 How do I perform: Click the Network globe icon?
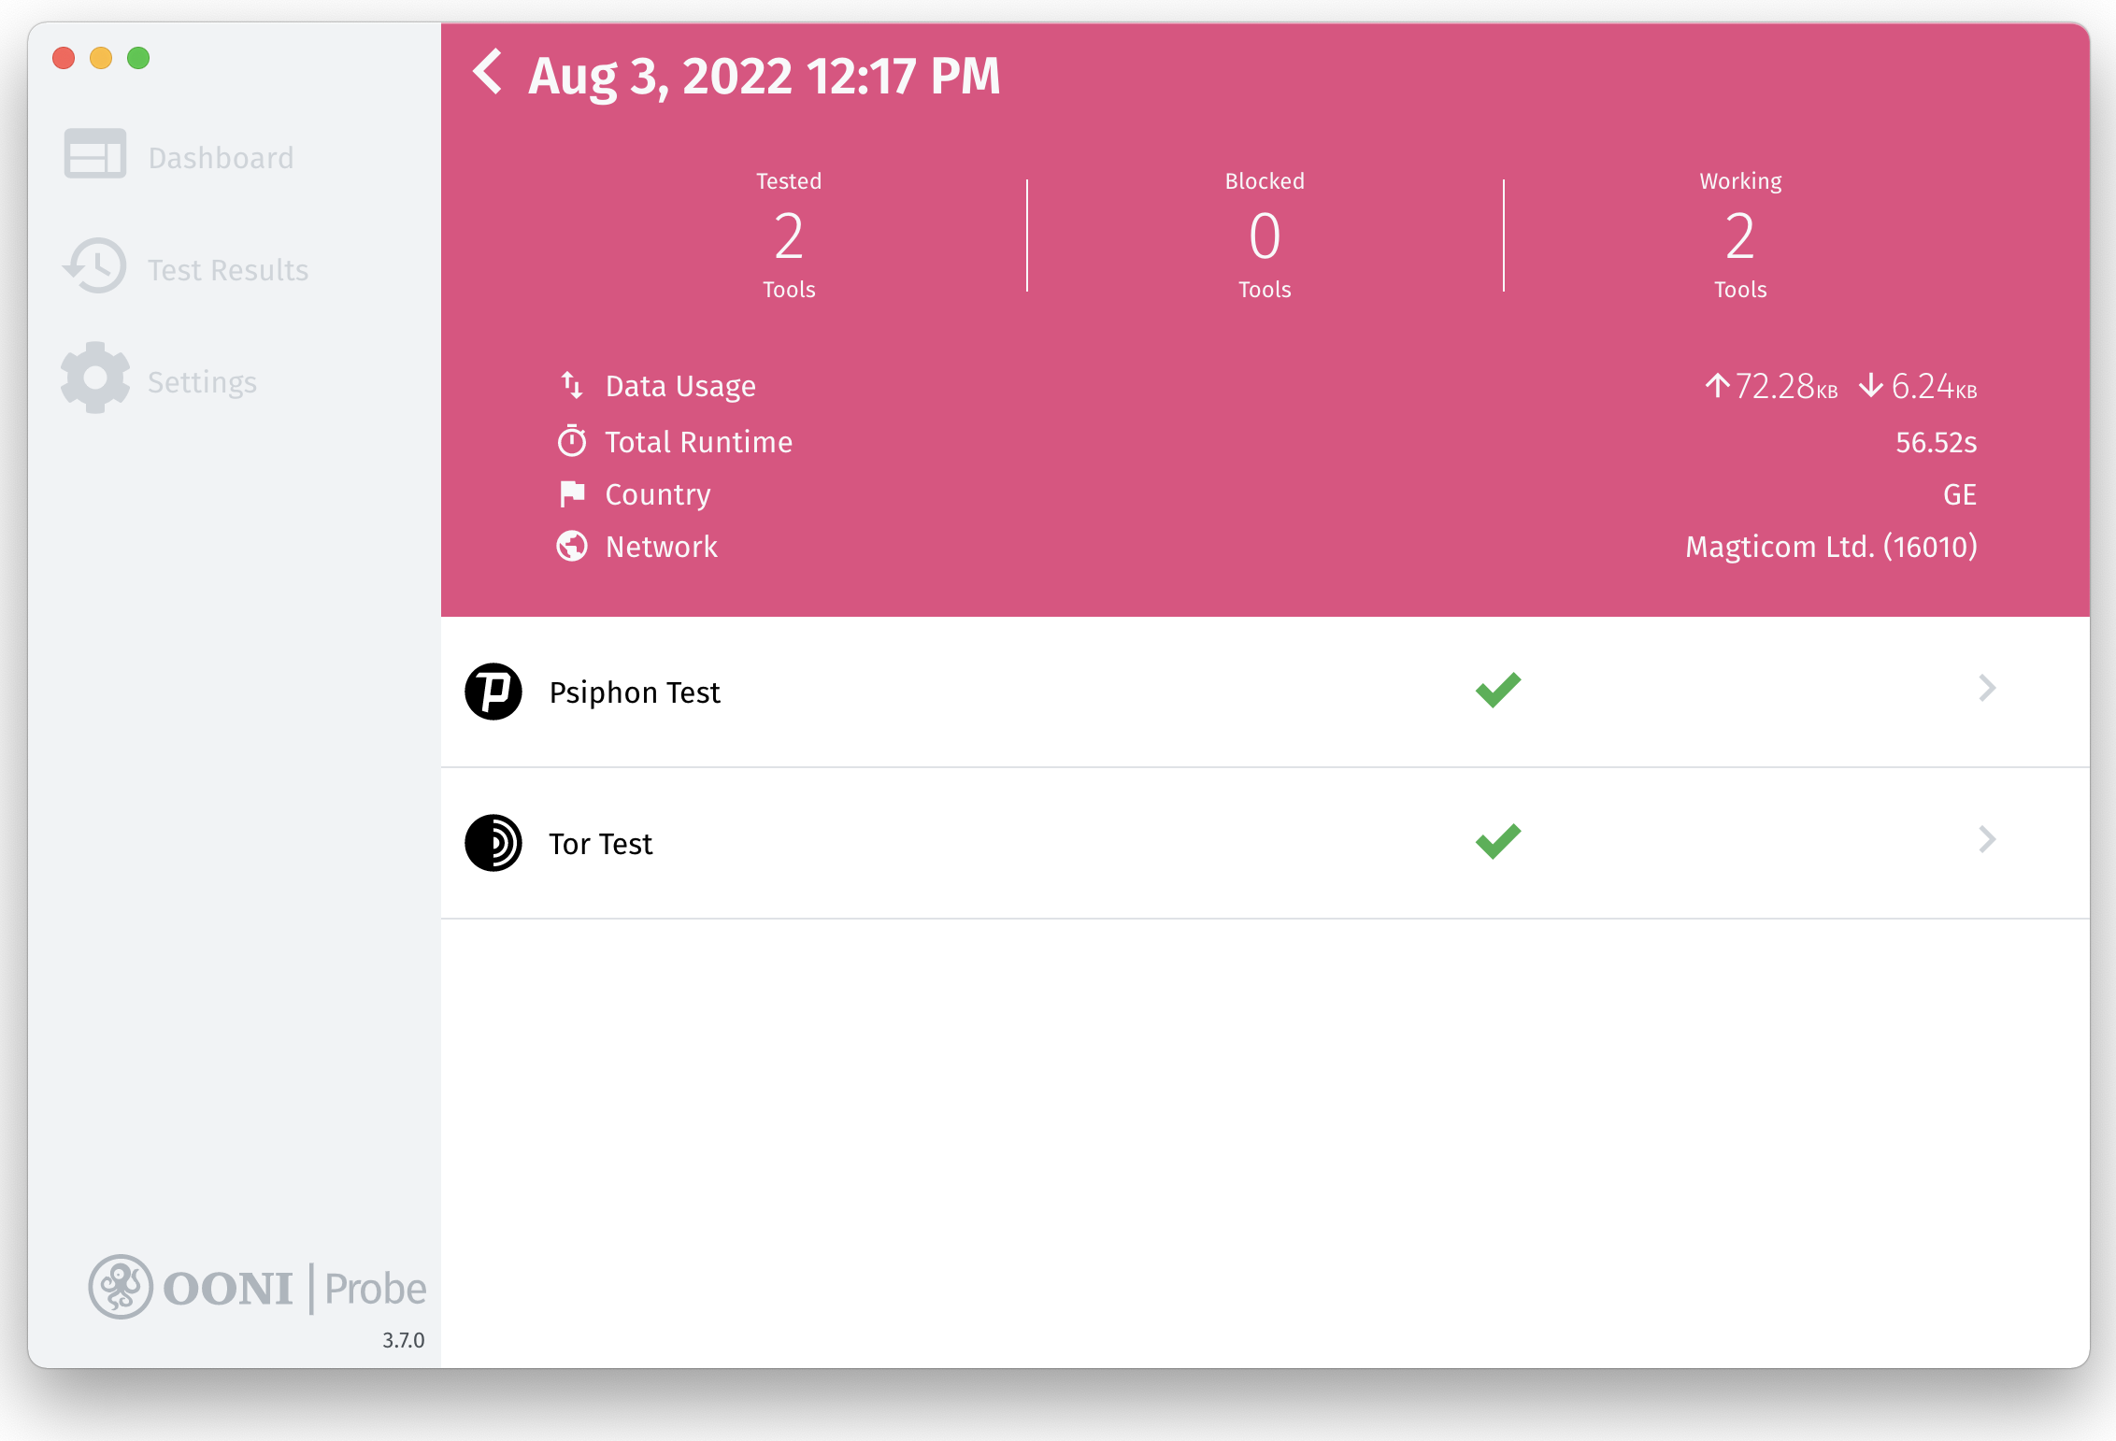tap(572, 546)
